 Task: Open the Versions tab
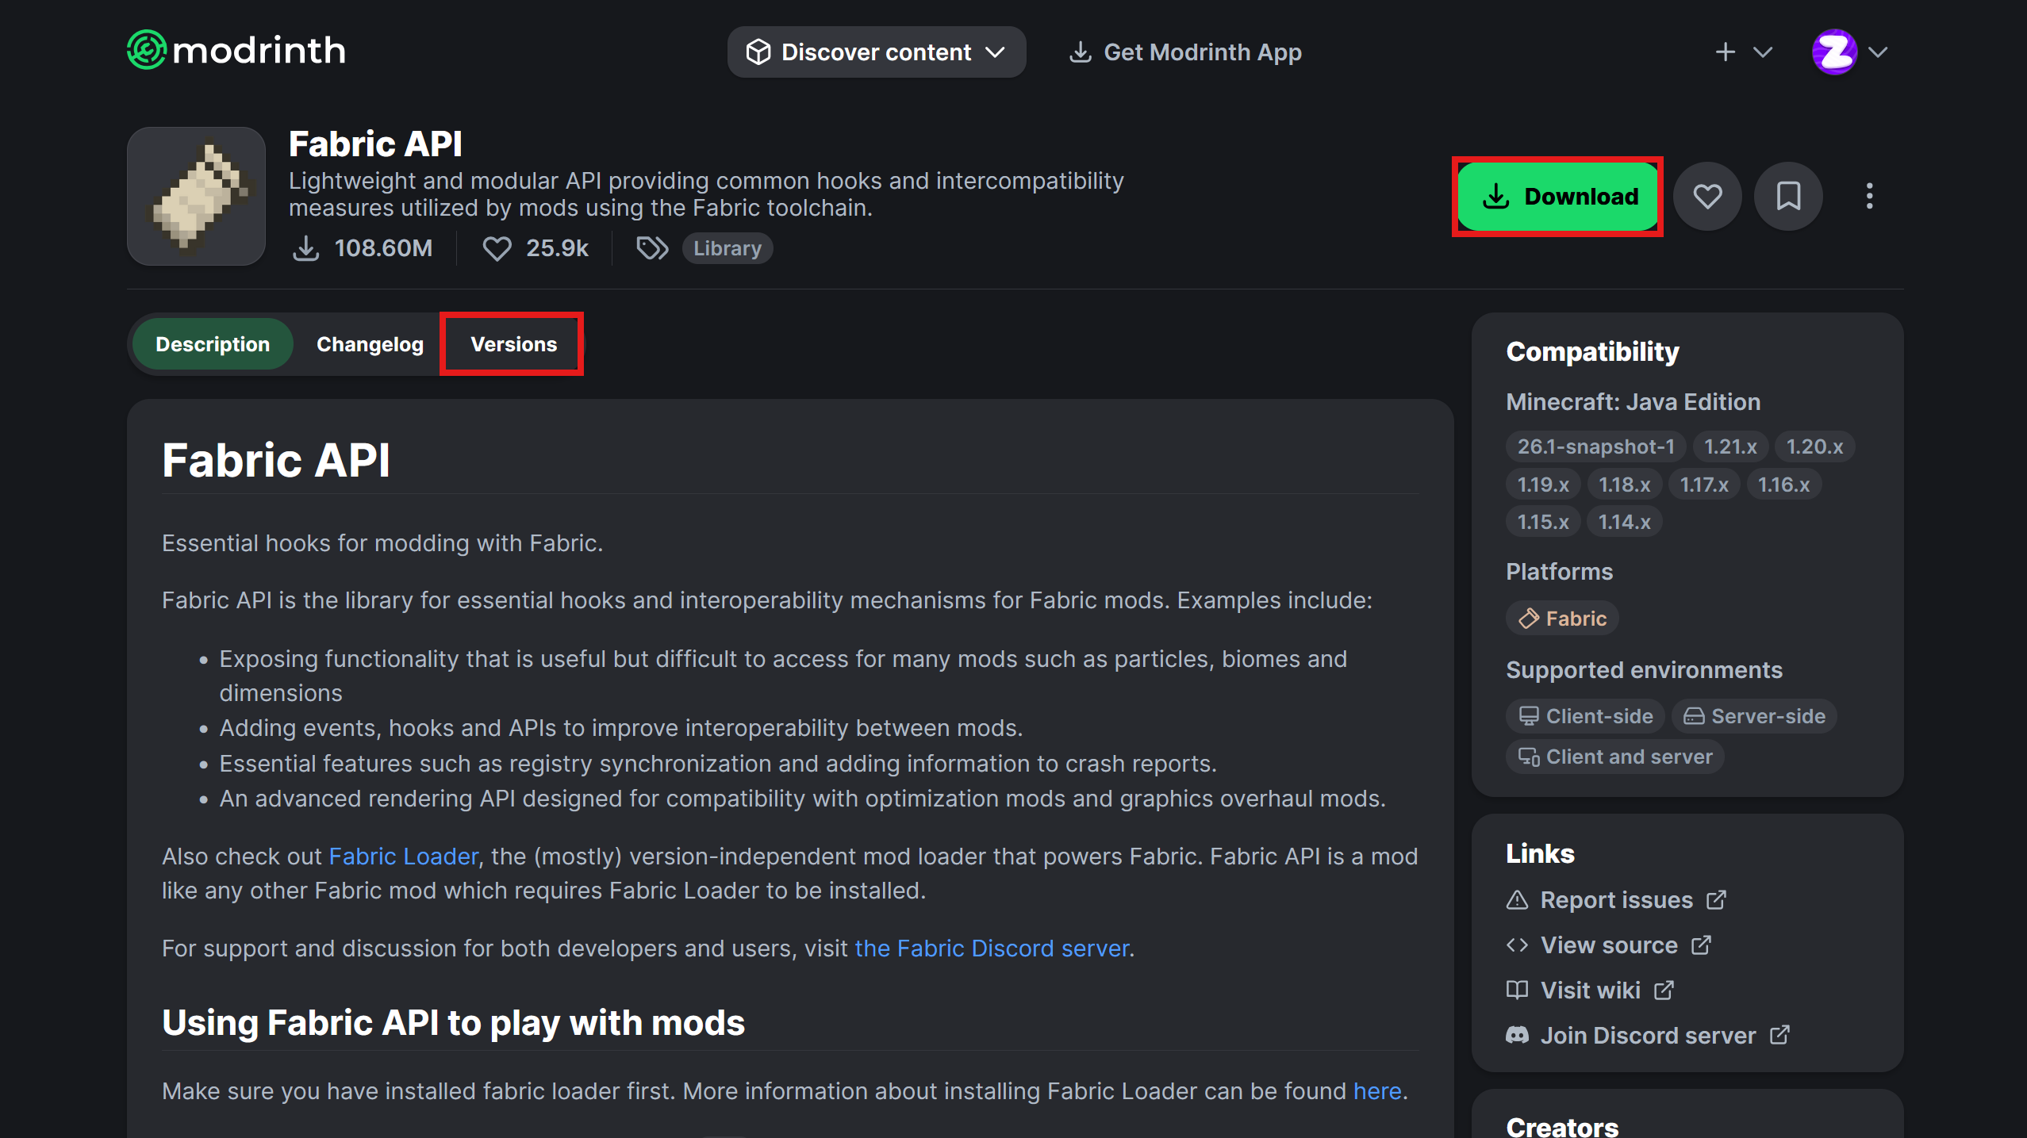[x=513, y=344]
